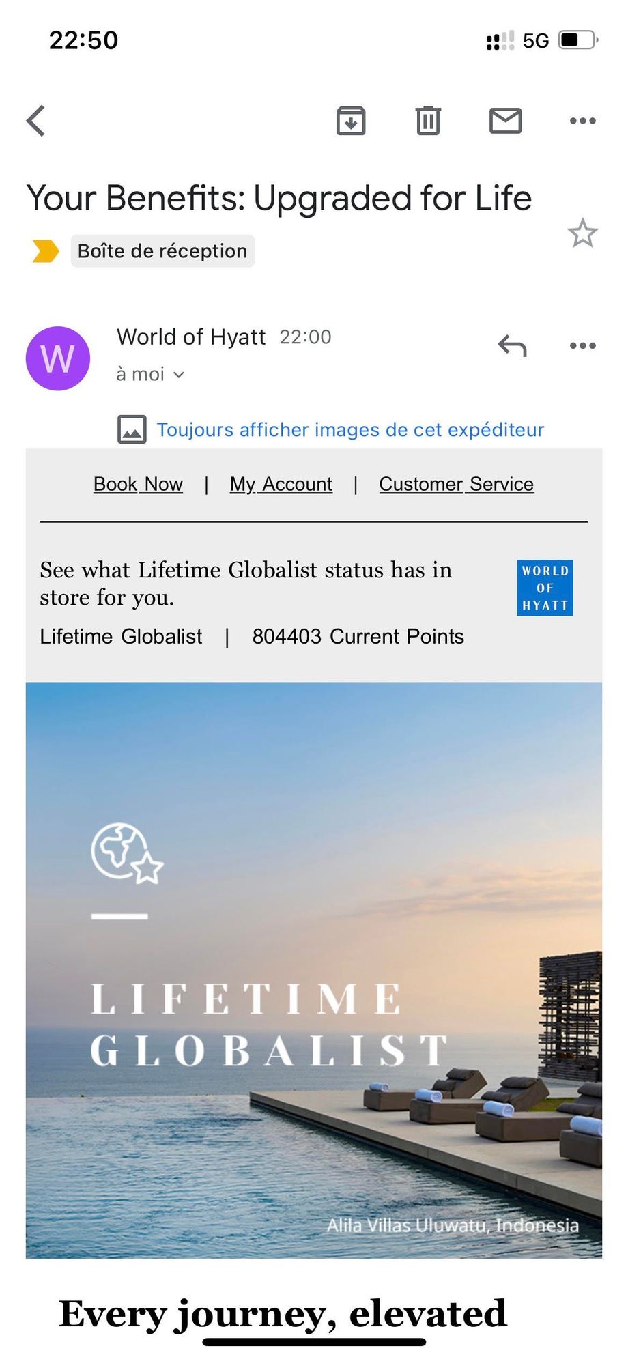
Task: Delete this email with trash icon
Action: (x=428, y=121)
